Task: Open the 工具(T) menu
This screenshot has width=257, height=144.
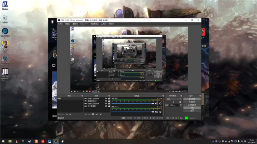Action: pyautogui.click(x=104, y=24)
